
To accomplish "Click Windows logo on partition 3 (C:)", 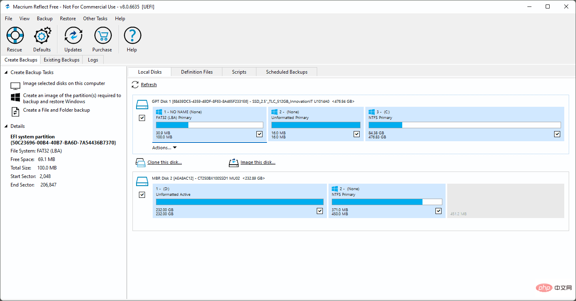I will (371, 112).
